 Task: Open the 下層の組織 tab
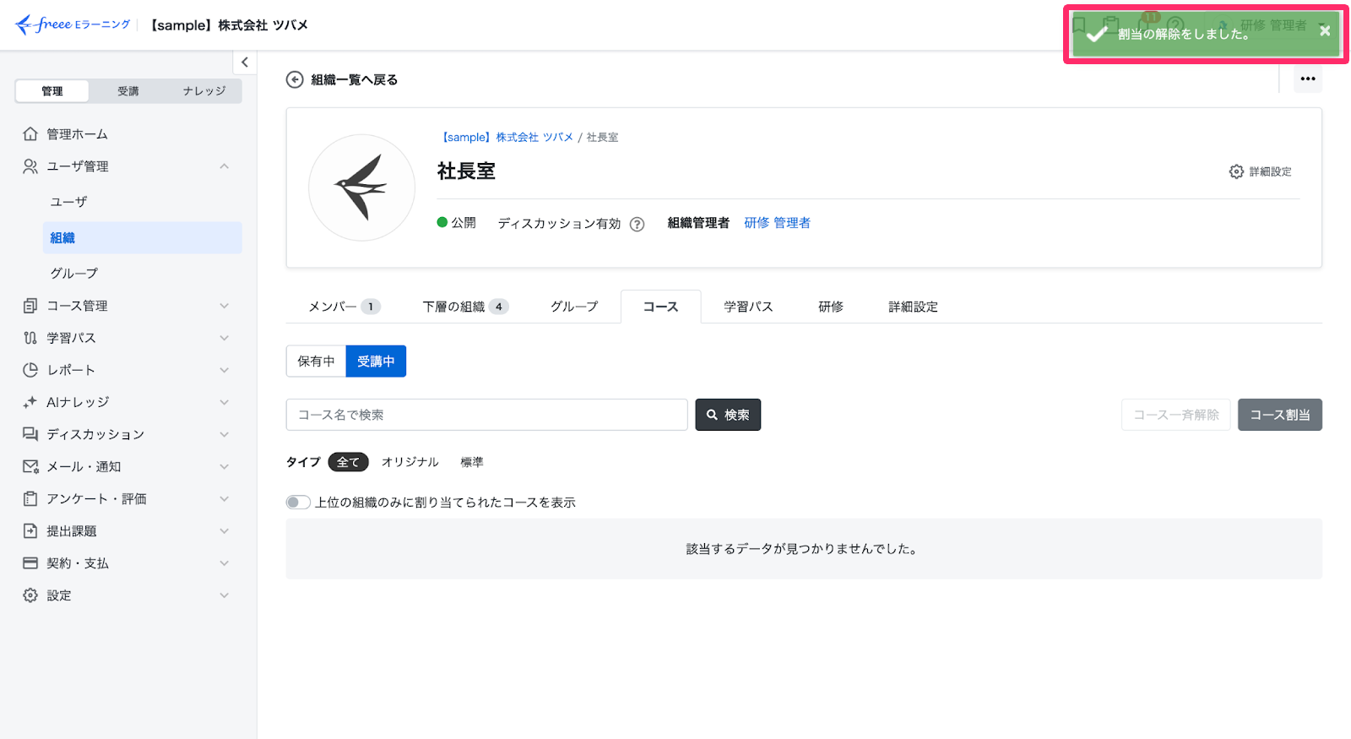click(465, 307)
